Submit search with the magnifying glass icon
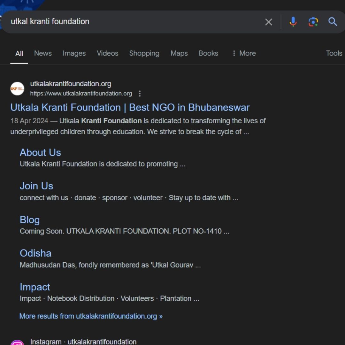Screen dimensions: 345x345 point(333,22)
